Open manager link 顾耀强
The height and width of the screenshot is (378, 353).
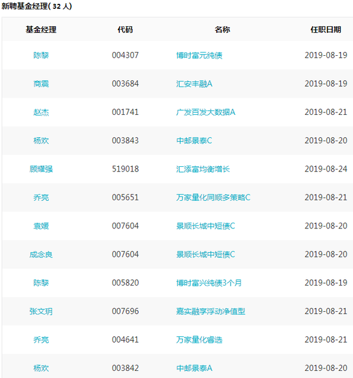coord(41,169)
